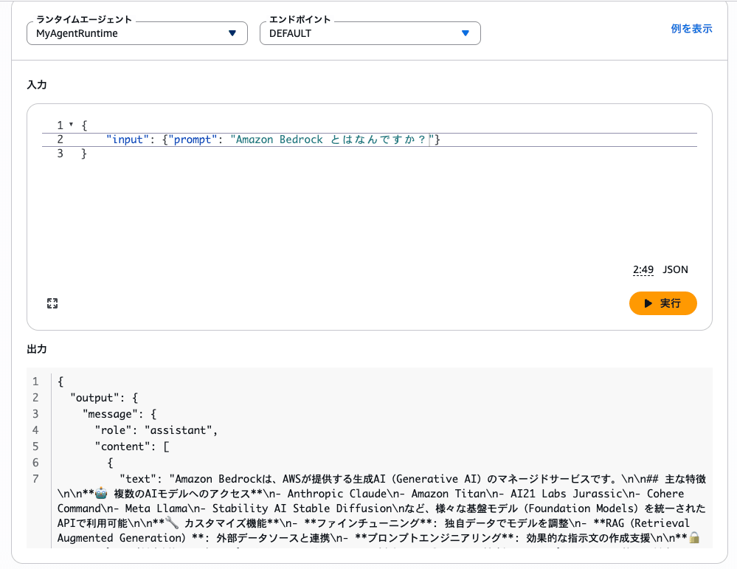Click the 出力 section heading
Viewport: 737px width, 569px height.
pyautogui.click(x=37, y=349)
